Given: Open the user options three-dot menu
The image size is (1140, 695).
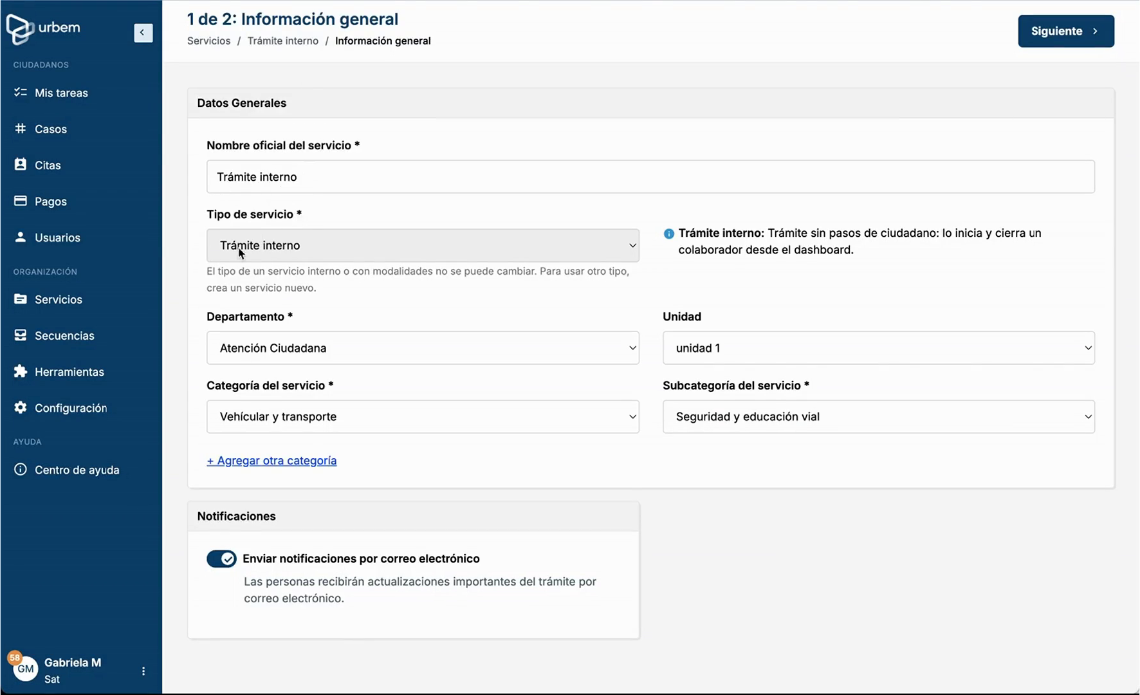Looking at the screenshot, I should (143, 671).
